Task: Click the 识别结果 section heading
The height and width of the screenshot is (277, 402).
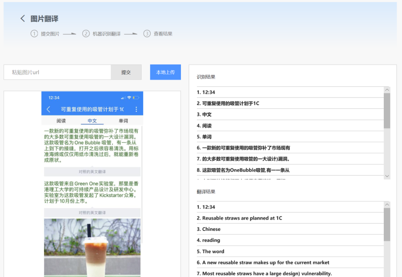Action: (206, 77)
